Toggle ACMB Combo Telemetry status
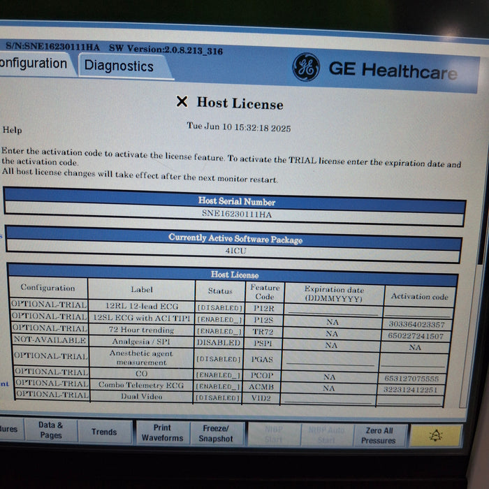The height and width of the screenshot is (489, 489). click(x=218, y=387)
